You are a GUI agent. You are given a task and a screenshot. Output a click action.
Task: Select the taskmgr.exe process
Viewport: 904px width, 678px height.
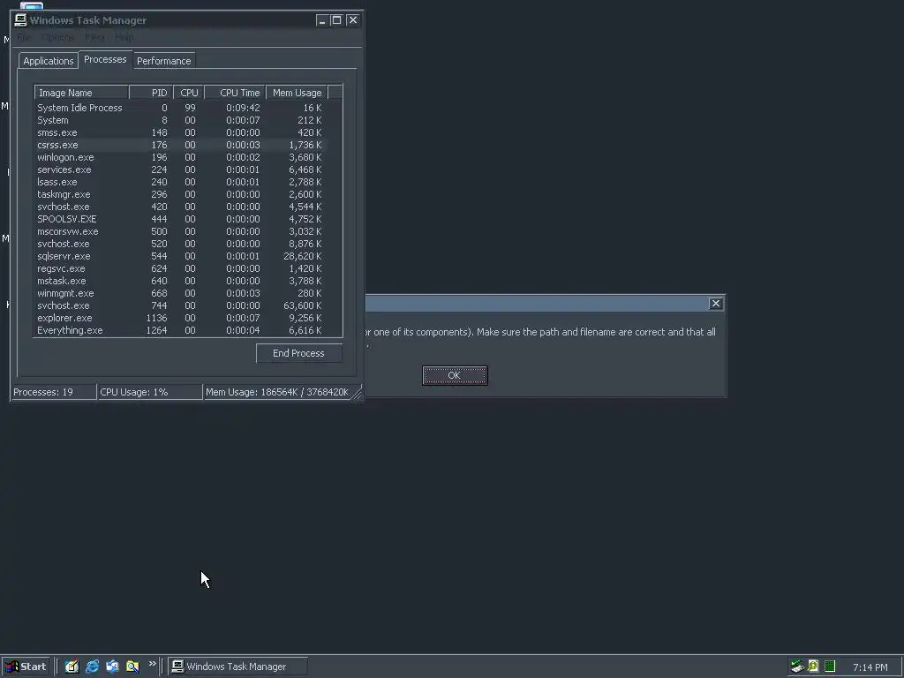tap(181, 195)
